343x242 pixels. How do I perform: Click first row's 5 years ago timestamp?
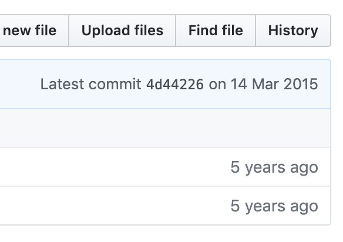tap(274, 167)
